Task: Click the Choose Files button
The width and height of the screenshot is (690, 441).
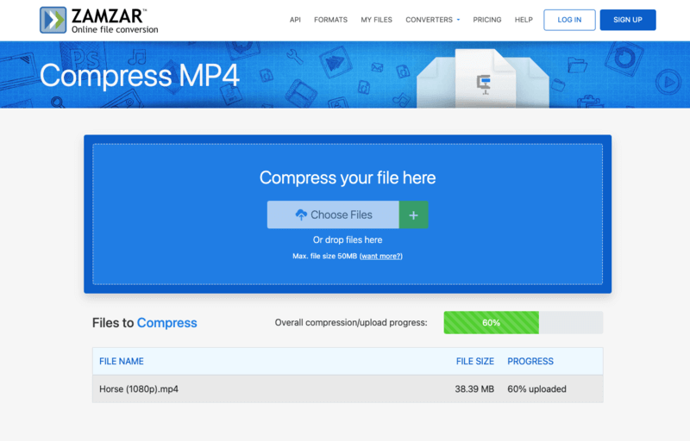Action: 333,214
